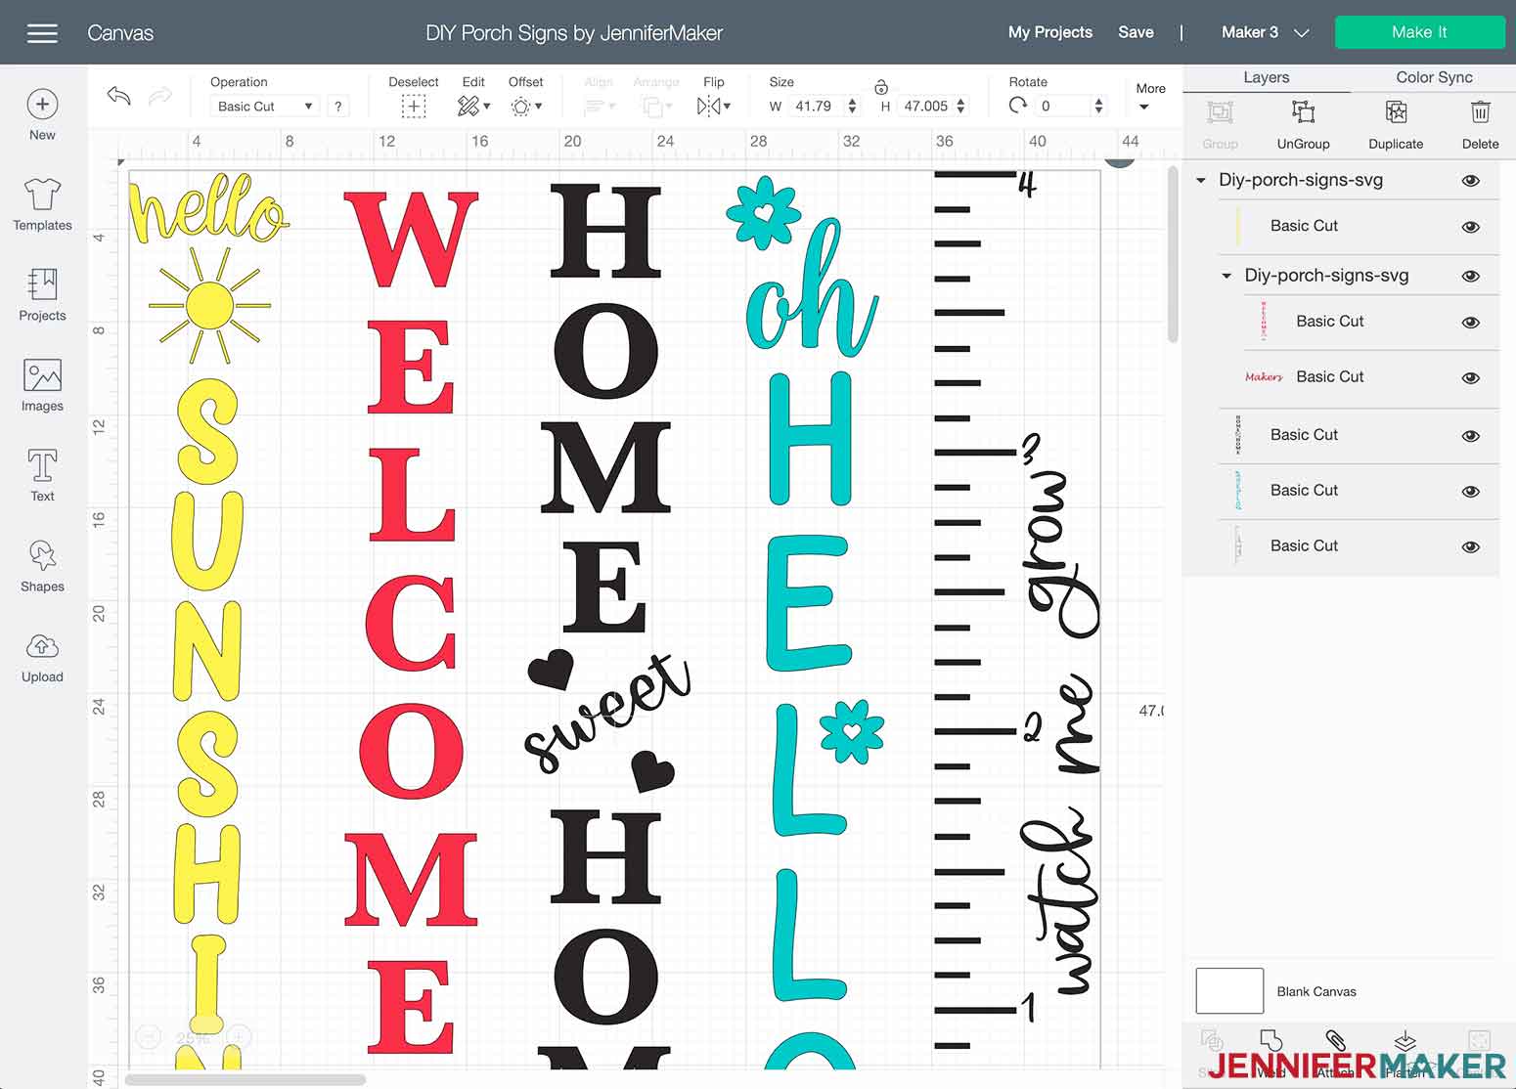
Task: Collapse the nested Diy-porch-signs-svg group
Action: 1226,276
